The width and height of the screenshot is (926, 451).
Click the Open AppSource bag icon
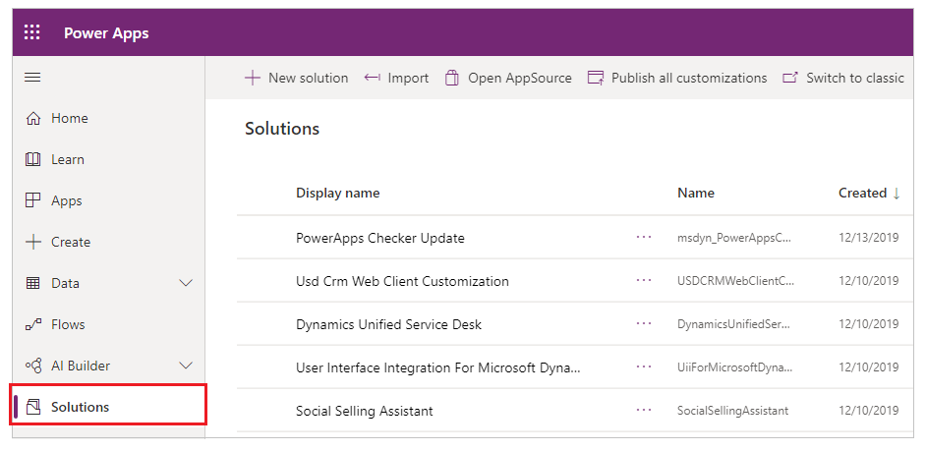coord(452,78)
